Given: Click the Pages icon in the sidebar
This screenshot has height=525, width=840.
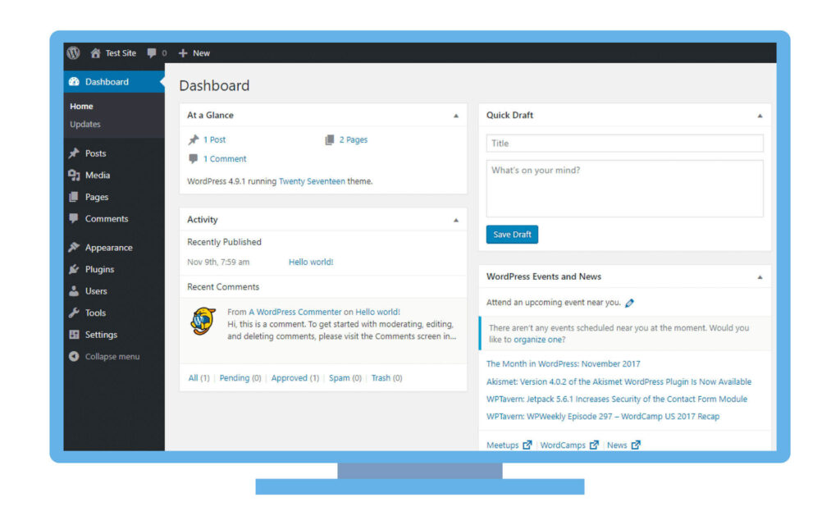Looking at the screenshot, I should tap(74, 197).
